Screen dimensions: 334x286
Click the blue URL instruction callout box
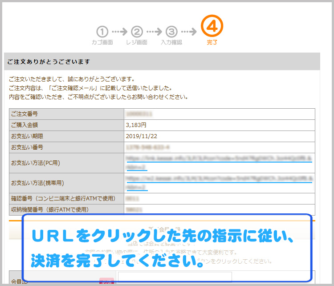pyautogui.click(x=167, y=248)
